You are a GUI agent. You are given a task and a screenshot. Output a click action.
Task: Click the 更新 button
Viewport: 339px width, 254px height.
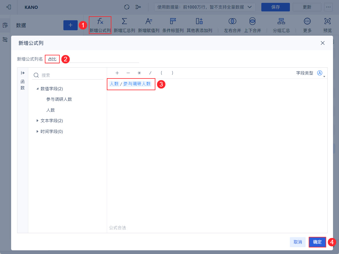[x=307, y=7]
